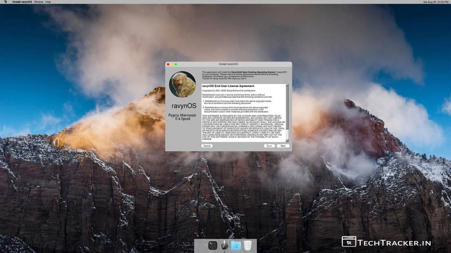Click the Pygmy Marmoset picture in installer
Image resolution: width=451 pixels, height=253 pixels.
(182, 84)
